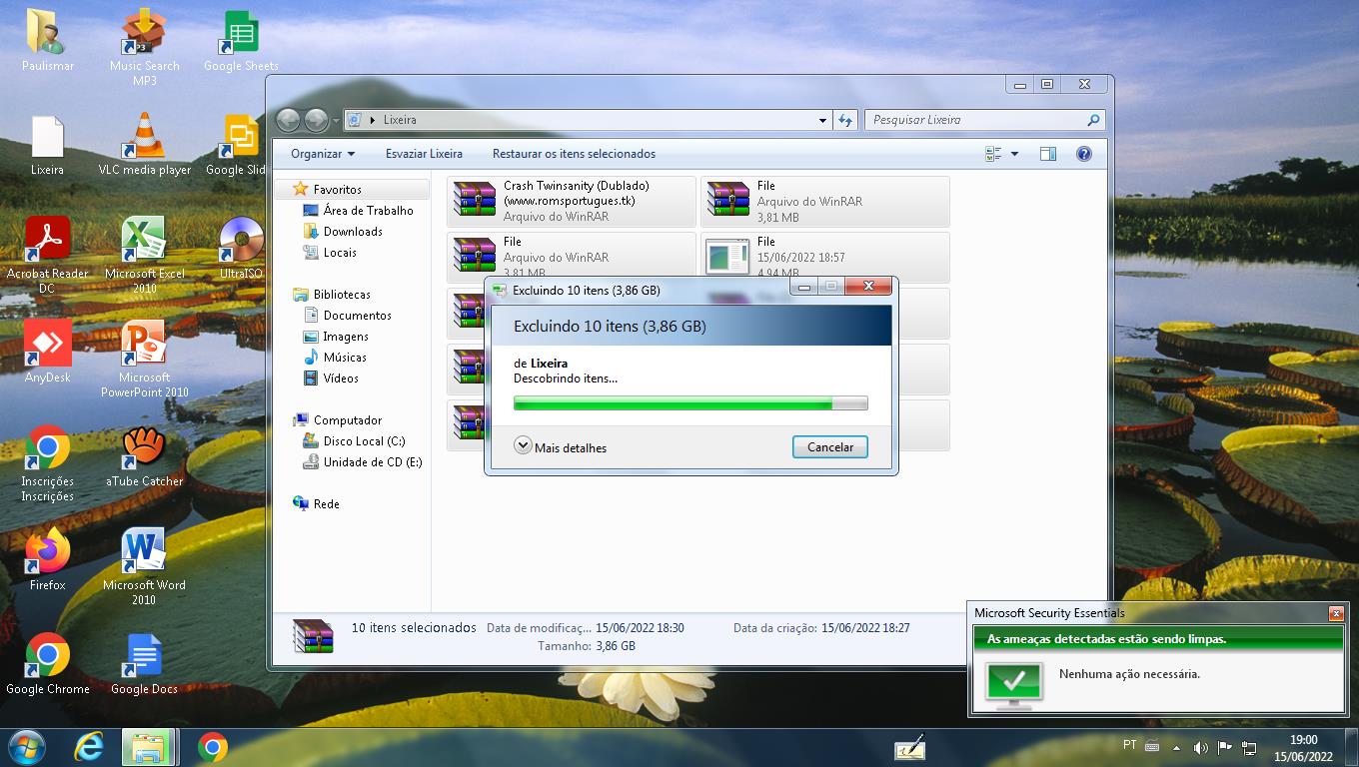Click the Explorer help question mark icon
This screenshot has width=1359, height=767.
click(1083, 154)
